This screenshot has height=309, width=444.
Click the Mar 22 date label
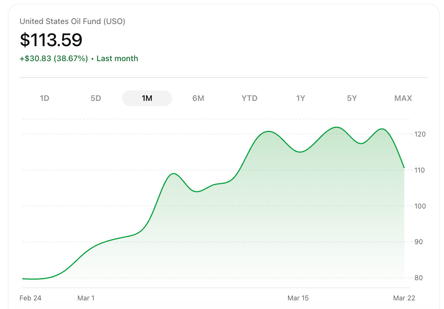[x=404, y=298]
